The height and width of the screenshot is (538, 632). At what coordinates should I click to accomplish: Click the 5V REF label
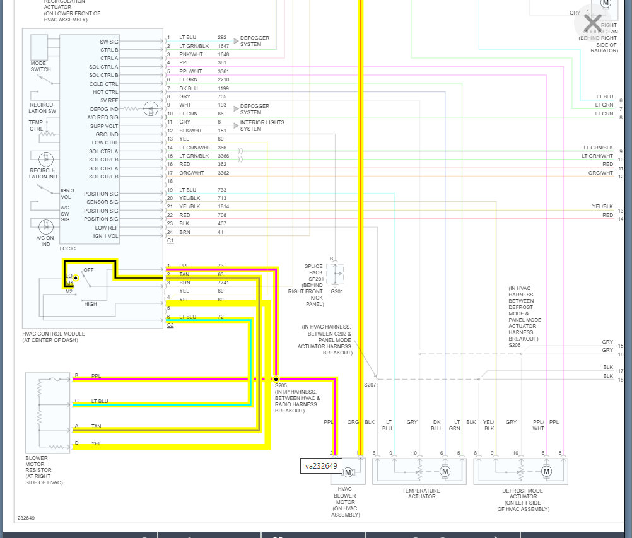(x=109, y=100)
